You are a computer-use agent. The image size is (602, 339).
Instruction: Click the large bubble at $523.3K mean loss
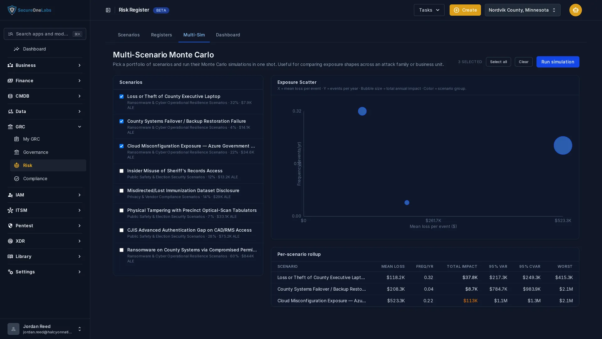563,145
